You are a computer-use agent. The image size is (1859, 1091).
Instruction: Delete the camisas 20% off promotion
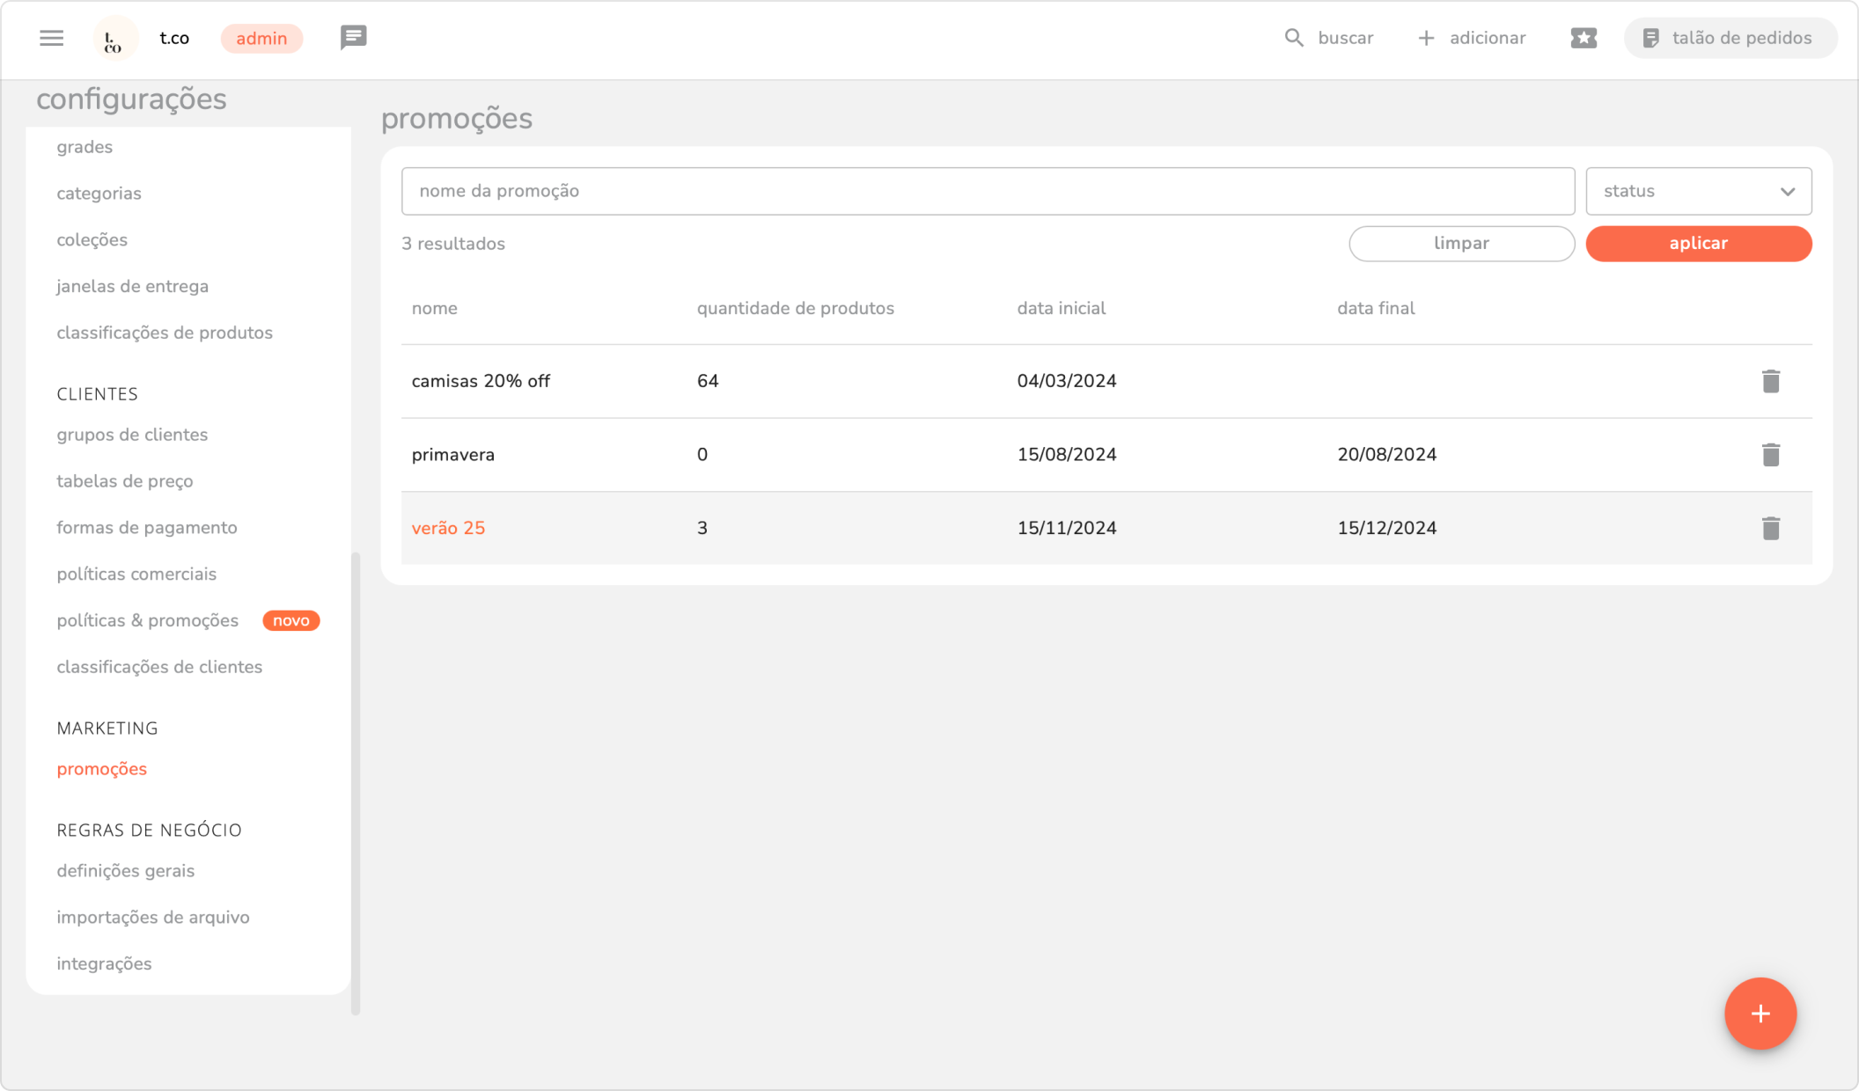point(1771,381)
